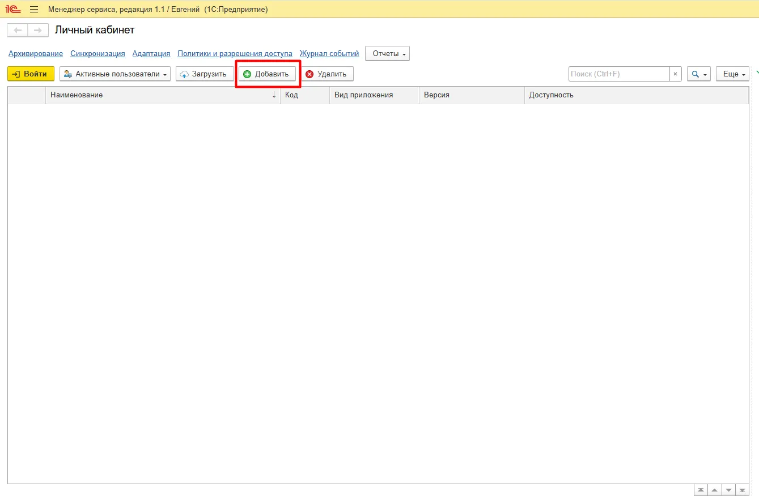Viewport: 759px width, 500px height.
Task: Open Политики и разрешения доступа
Action: (235, 54)
